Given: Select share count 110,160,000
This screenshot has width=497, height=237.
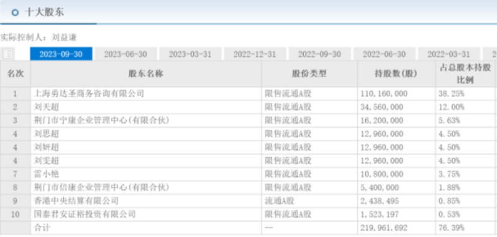Looking at the screenshot, I should 384,94.
